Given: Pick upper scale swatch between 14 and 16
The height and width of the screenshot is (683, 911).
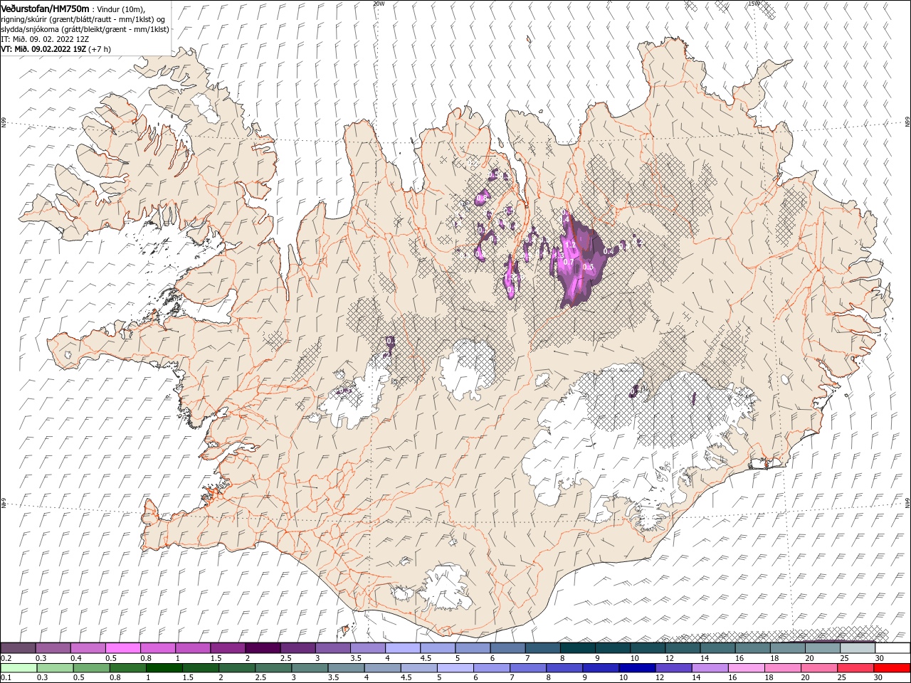Looking at the screenshot, I should click(x=717, y=648).
